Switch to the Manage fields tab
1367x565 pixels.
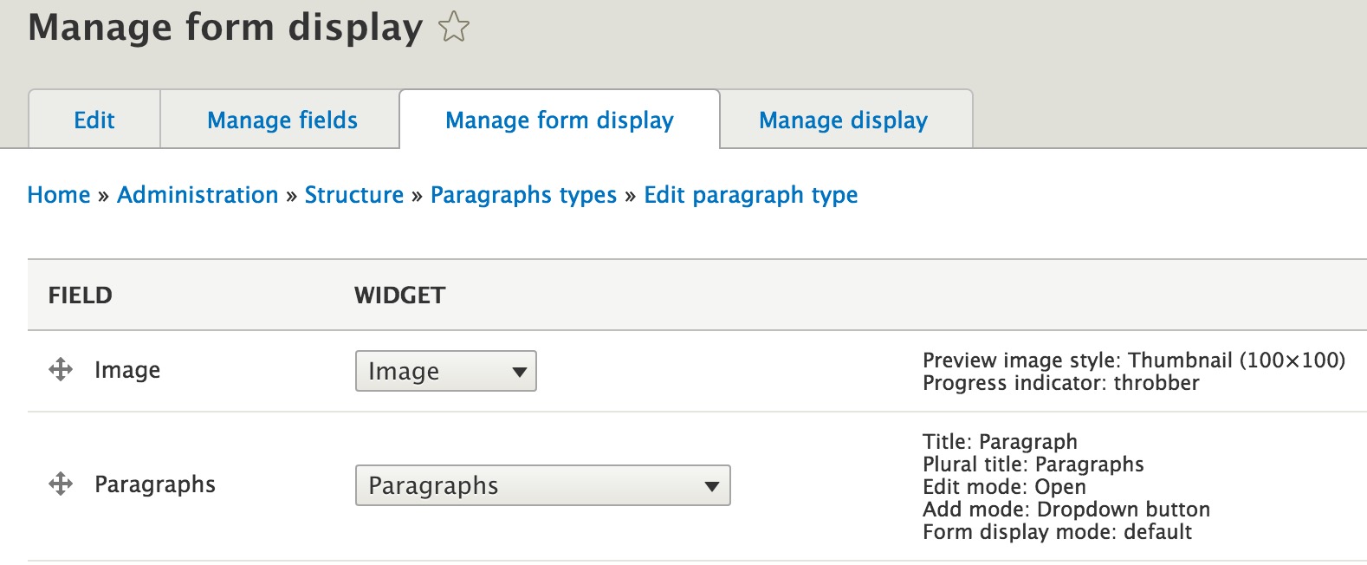coord(280,120)
